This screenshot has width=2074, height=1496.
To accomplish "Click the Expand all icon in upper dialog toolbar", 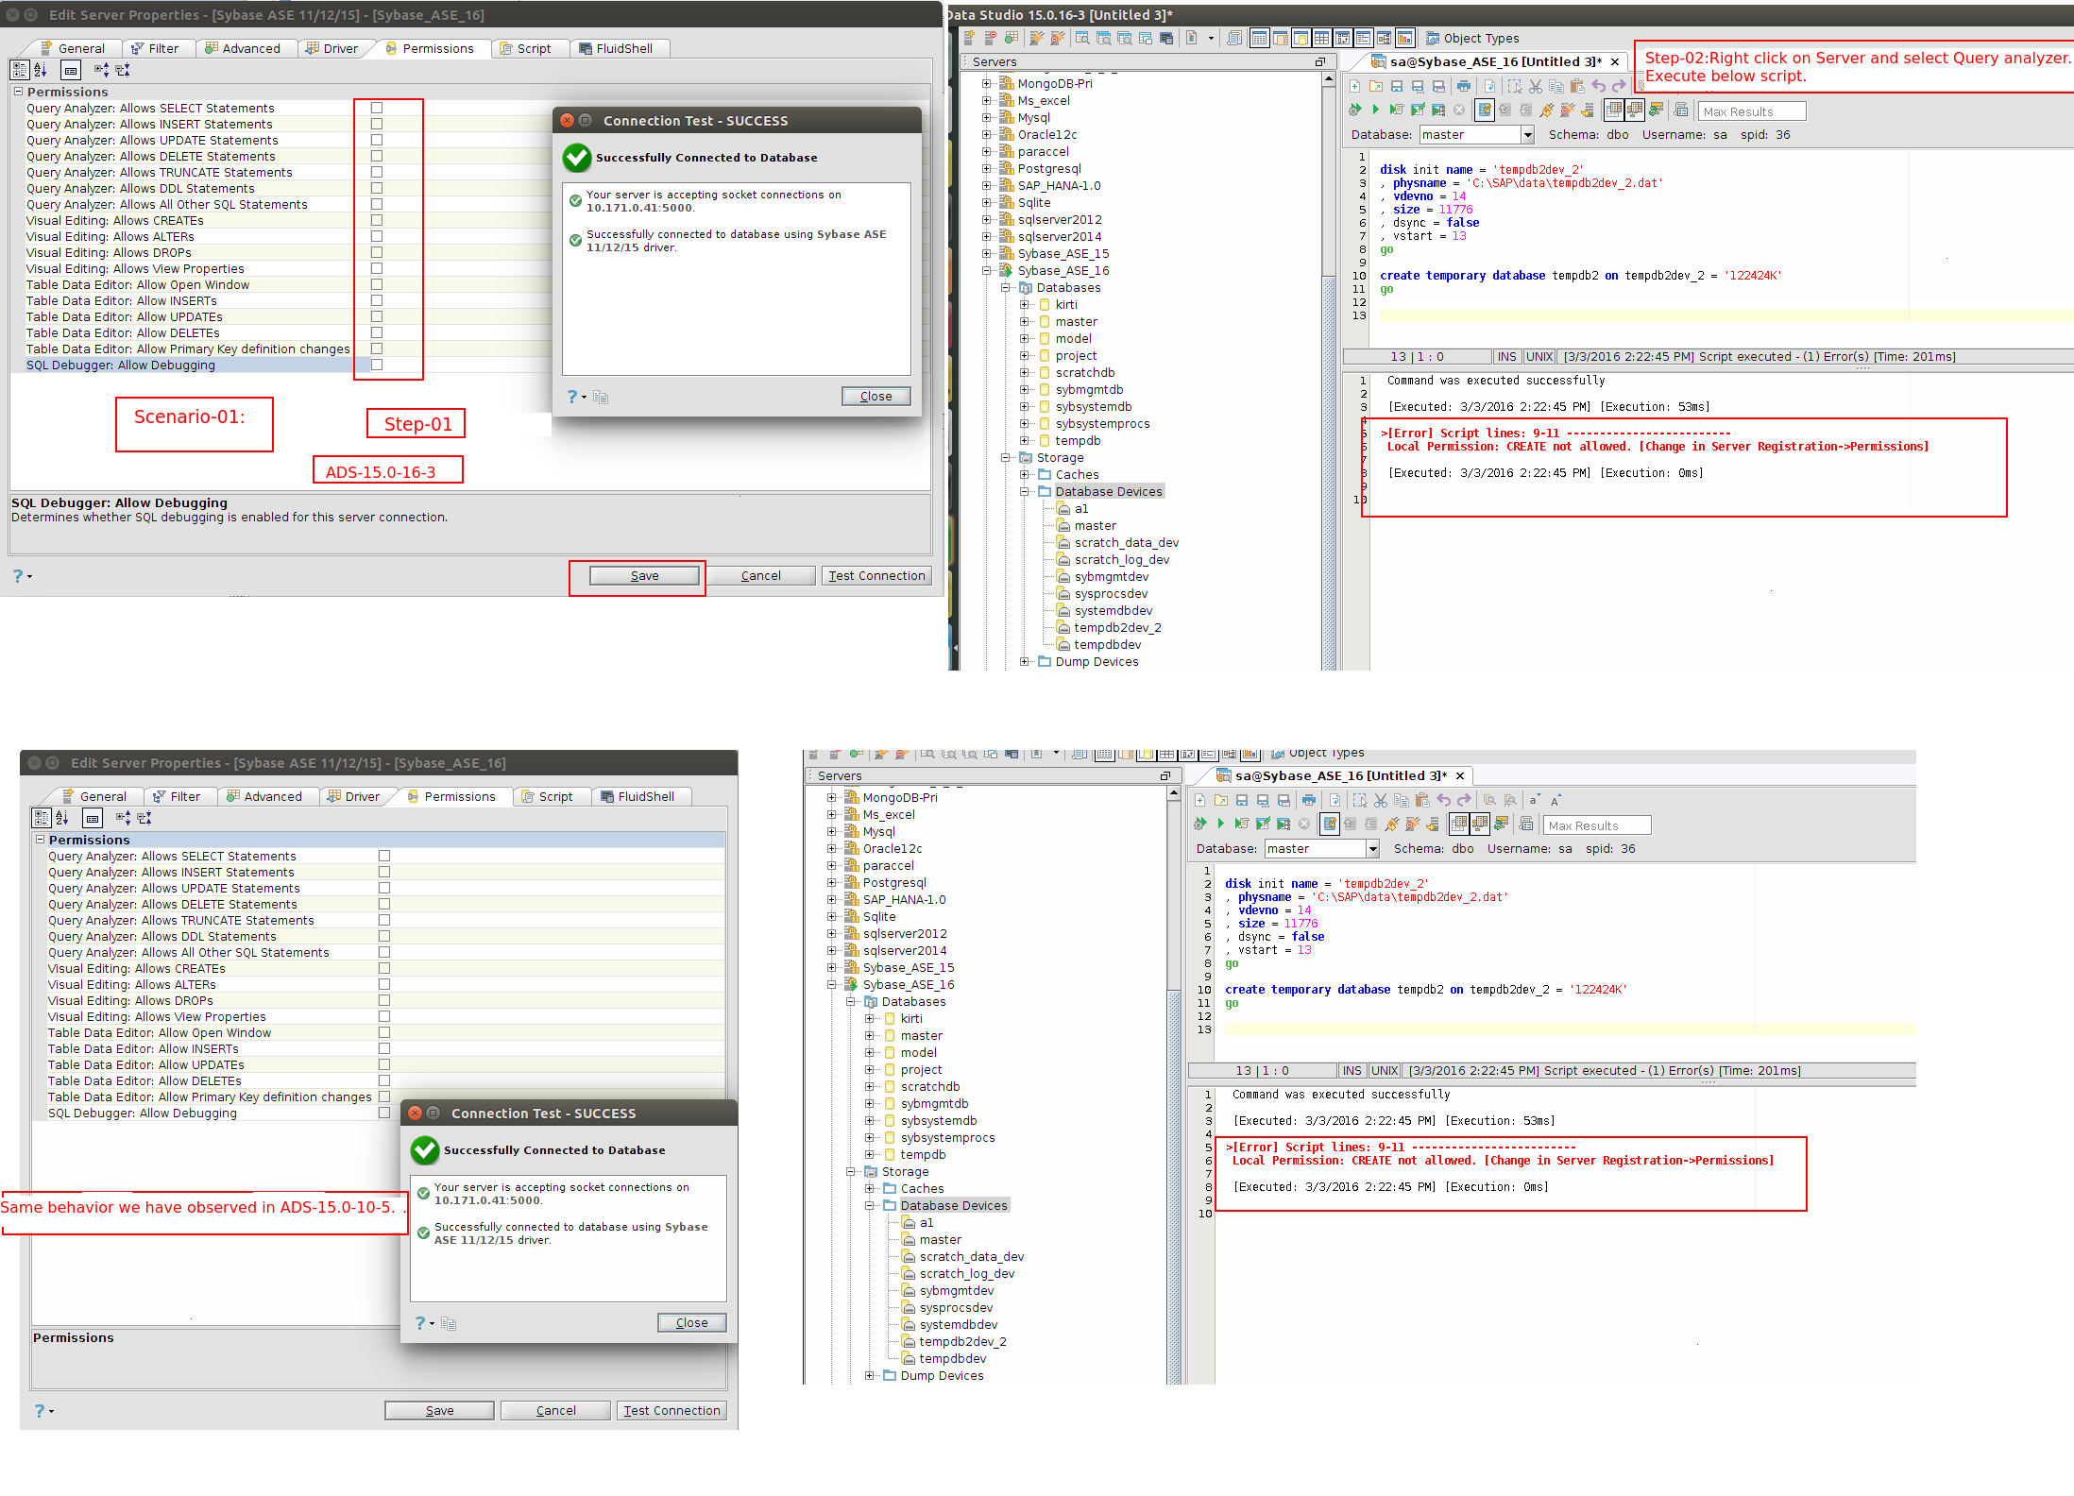I will pos(101,70).
